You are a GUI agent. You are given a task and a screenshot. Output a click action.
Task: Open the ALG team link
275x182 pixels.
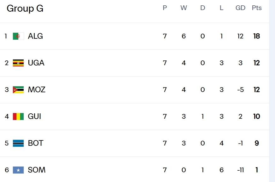click(35, 36)
